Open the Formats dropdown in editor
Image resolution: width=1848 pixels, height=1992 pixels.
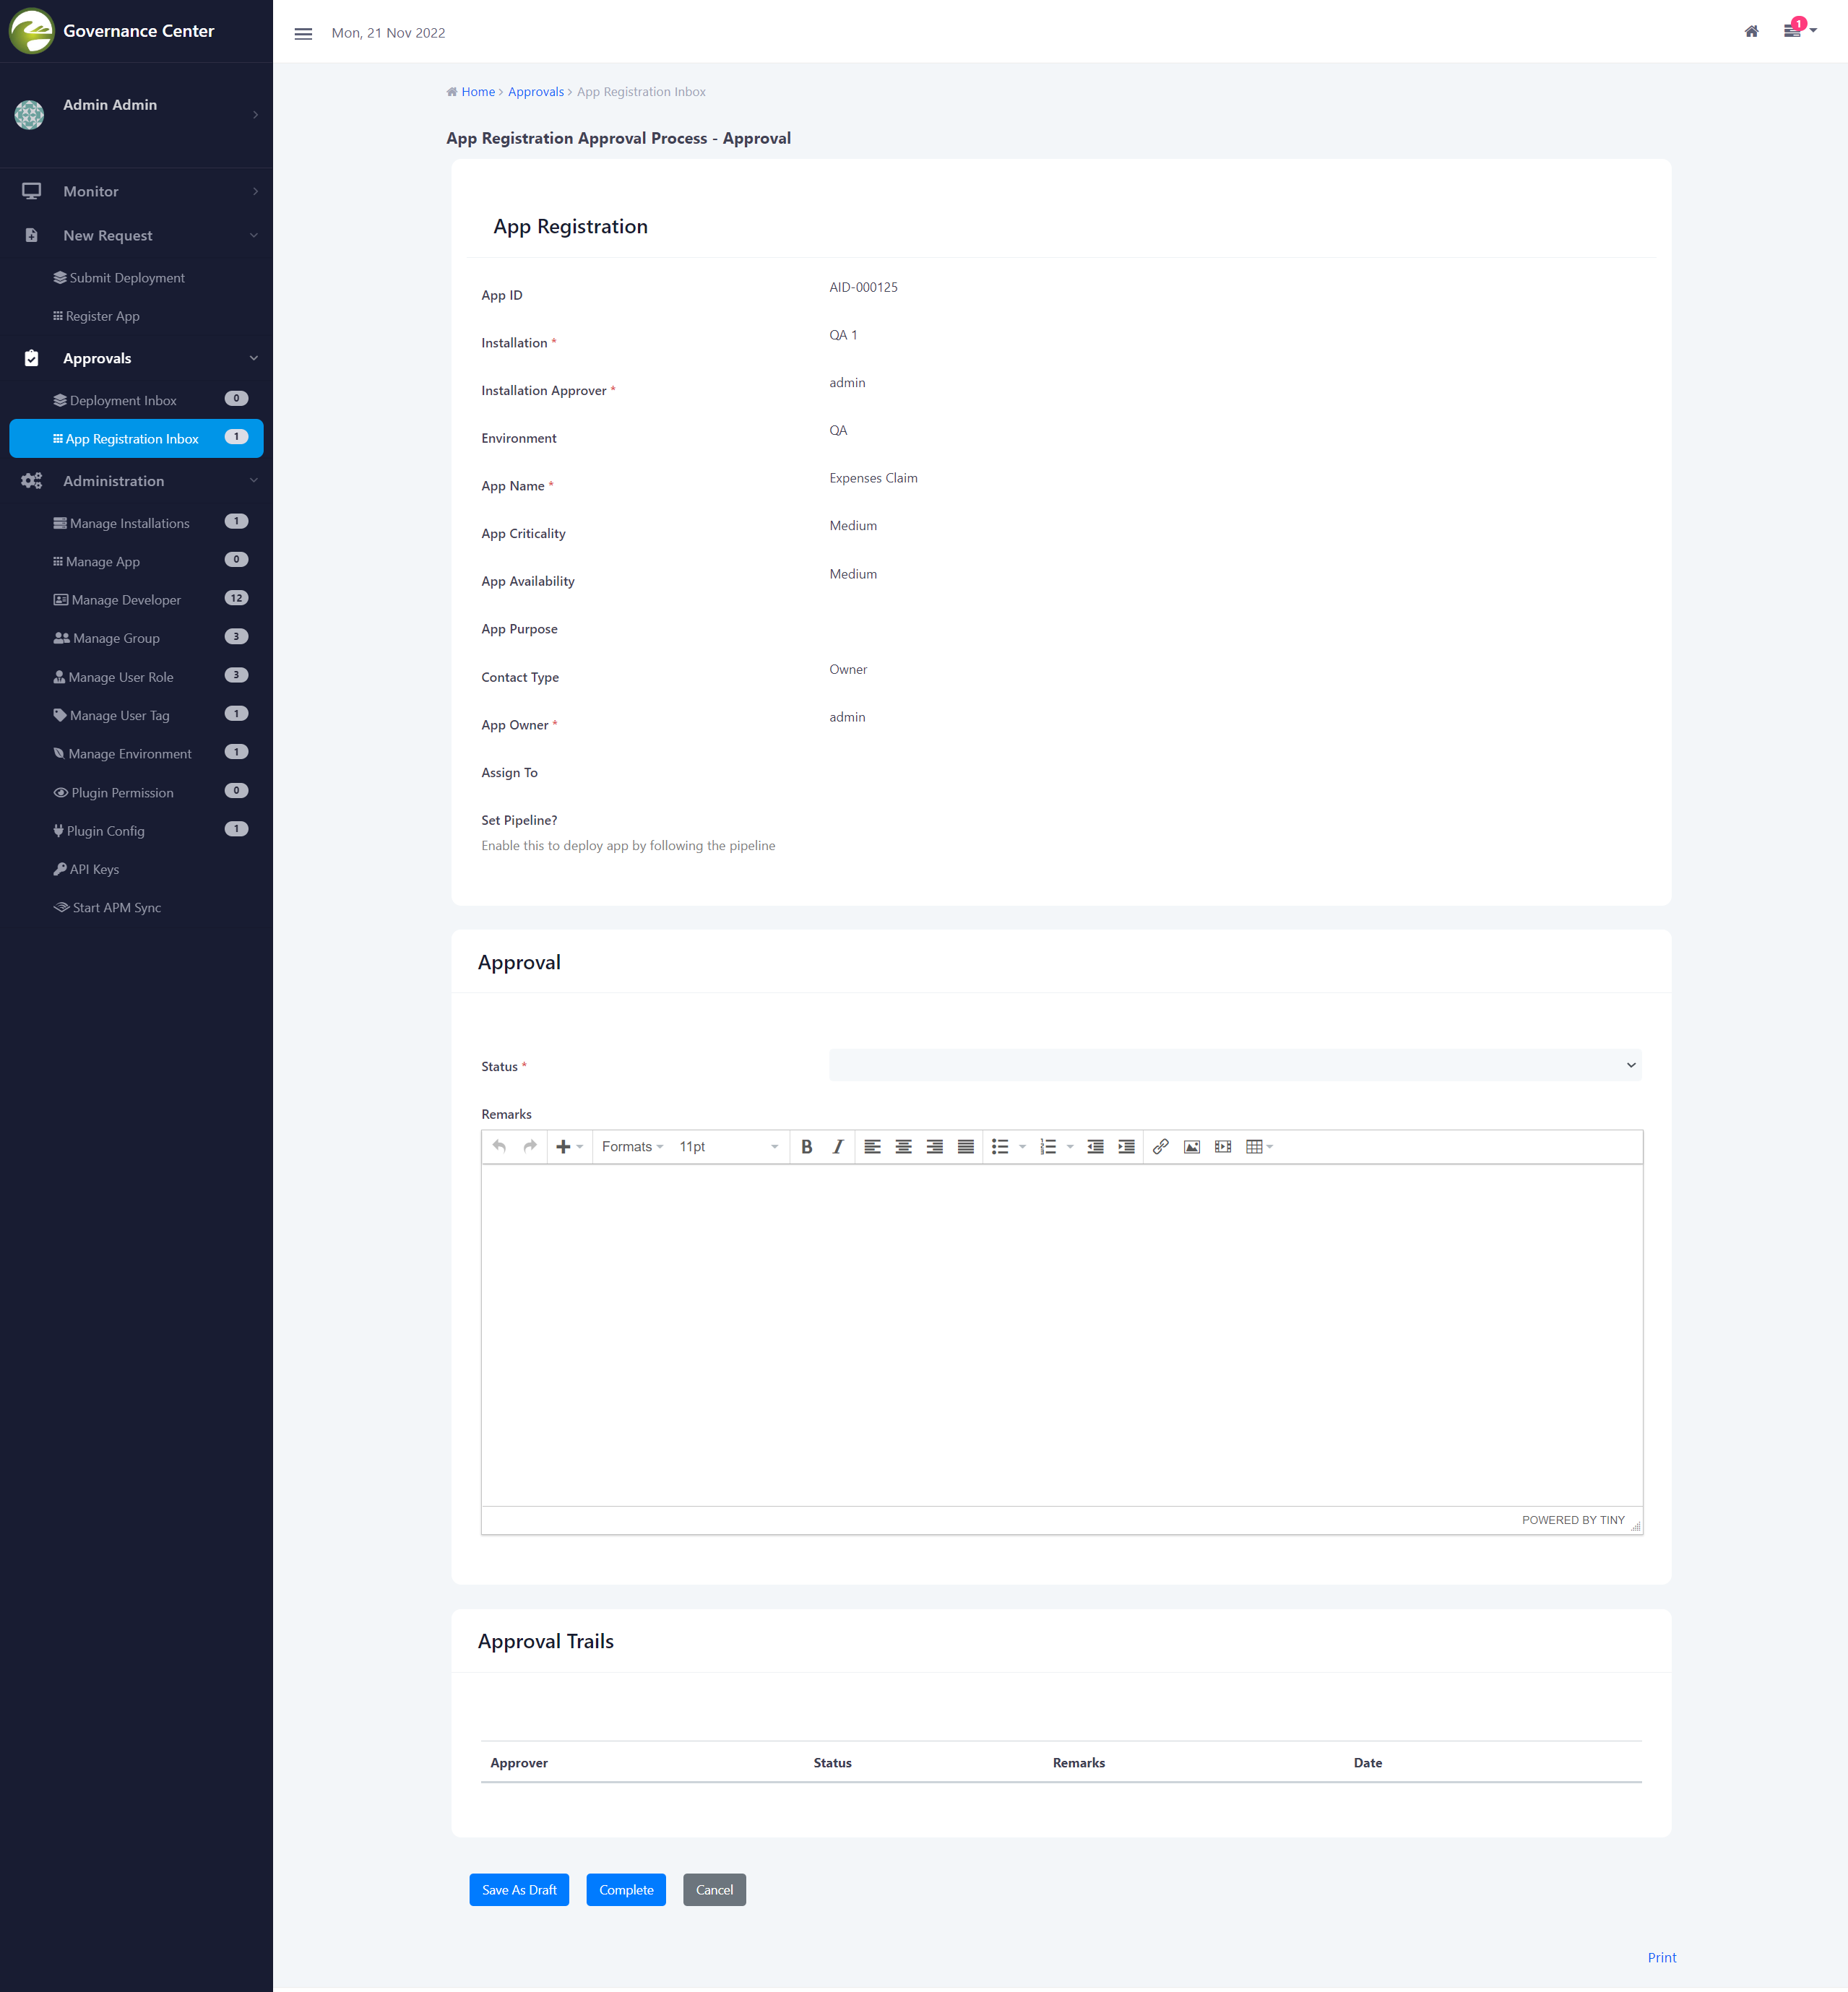point(632,1146)
